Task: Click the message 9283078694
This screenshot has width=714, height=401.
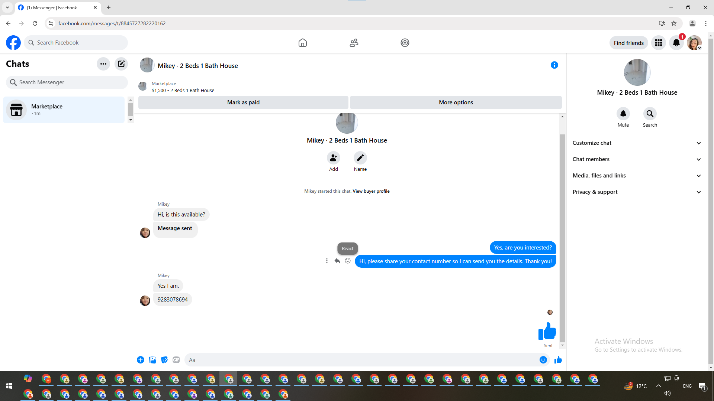Action: tap(173, 300)
